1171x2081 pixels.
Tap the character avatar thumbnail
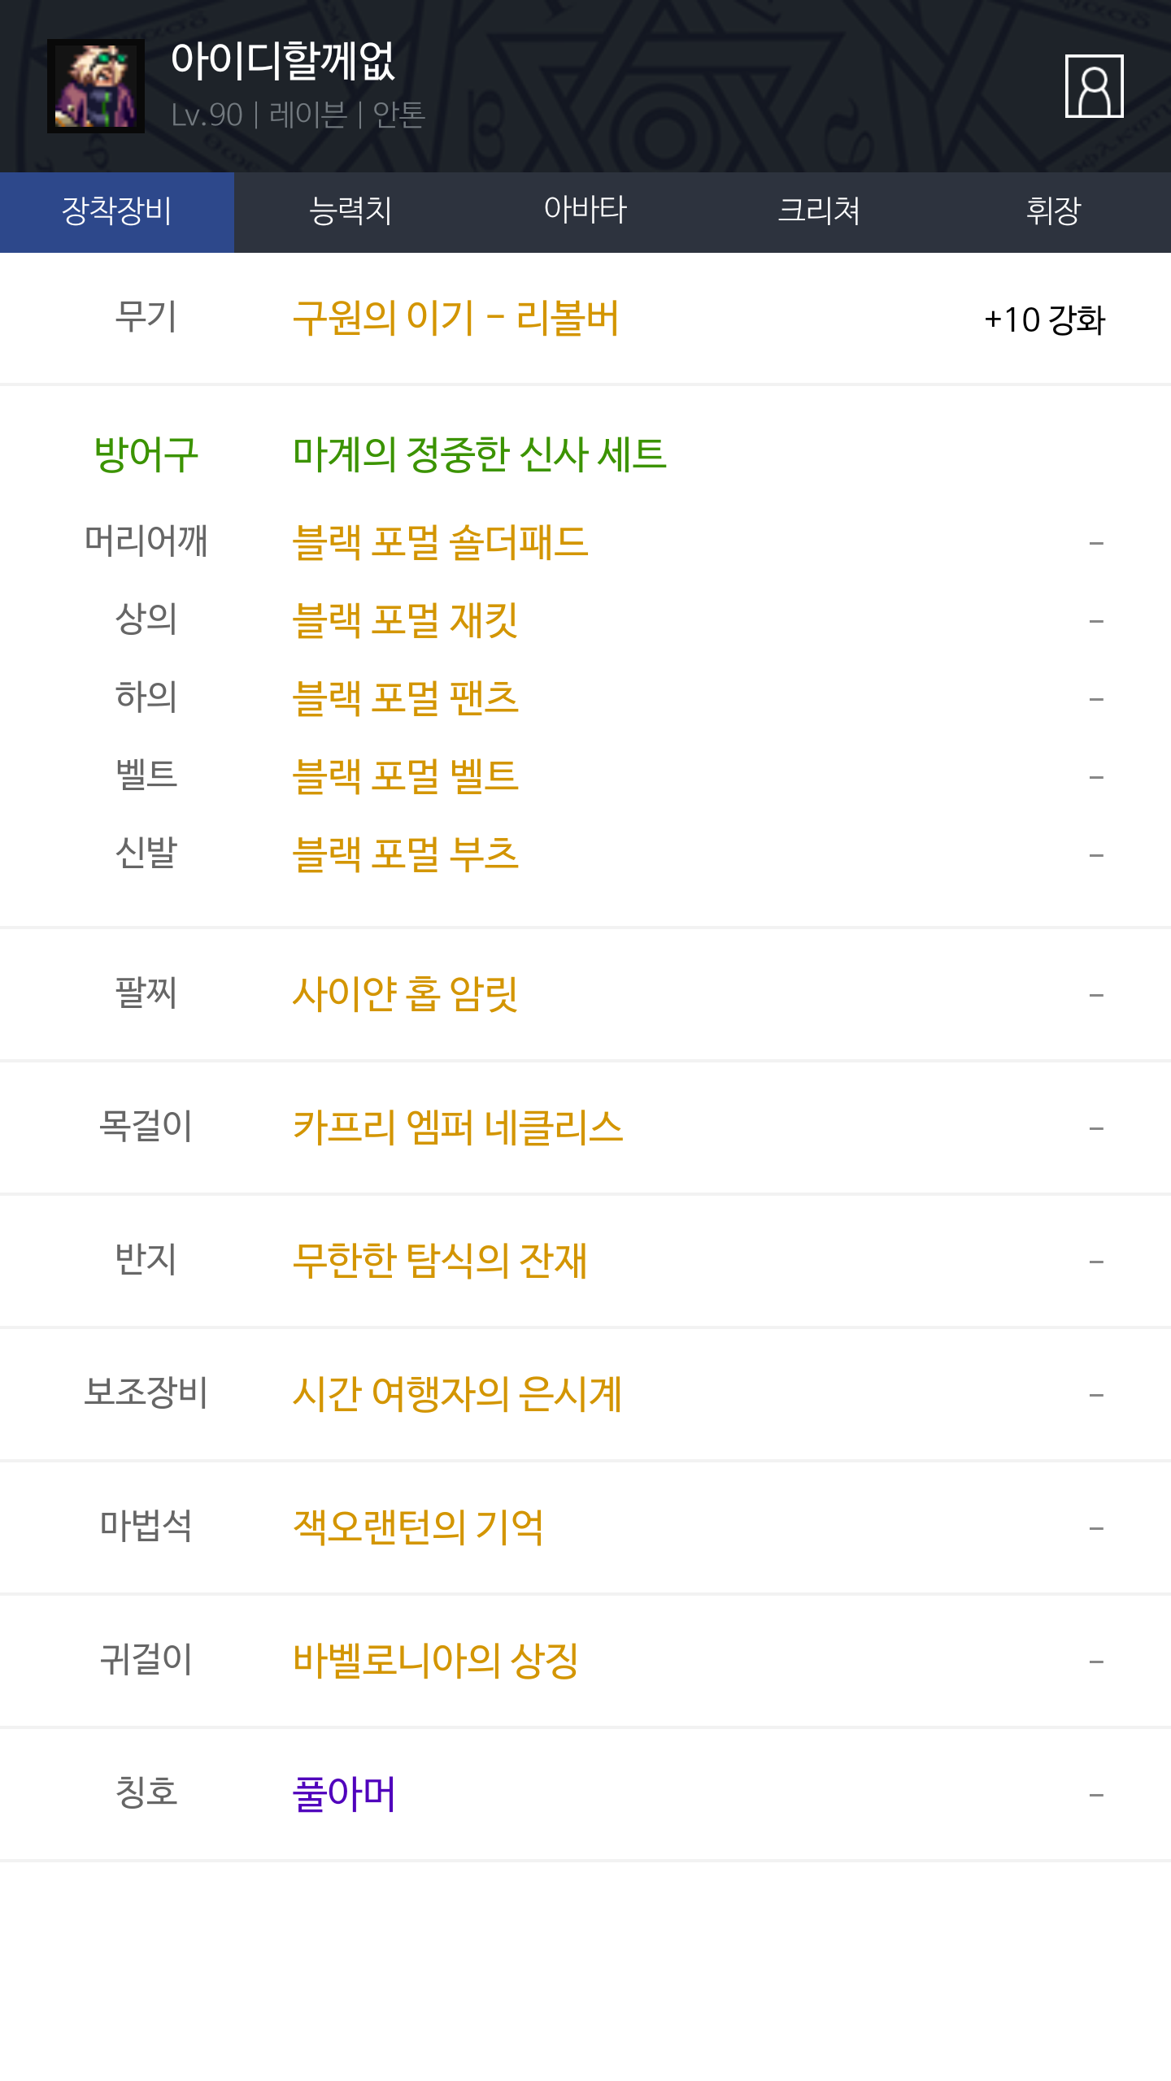96,86
